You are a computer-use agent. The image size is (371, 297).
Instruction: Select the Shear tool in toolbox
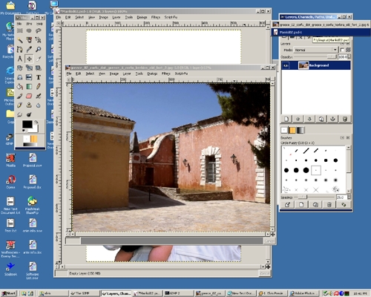[x=39, y=68]
